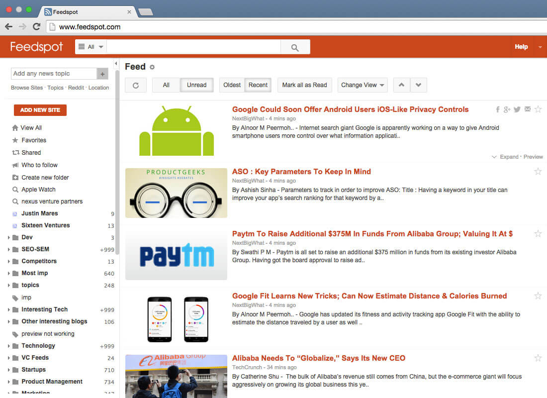The height and width of the screenshot is (398, 547).
Task: Open the All search scope dropdown
Action: 91,47
